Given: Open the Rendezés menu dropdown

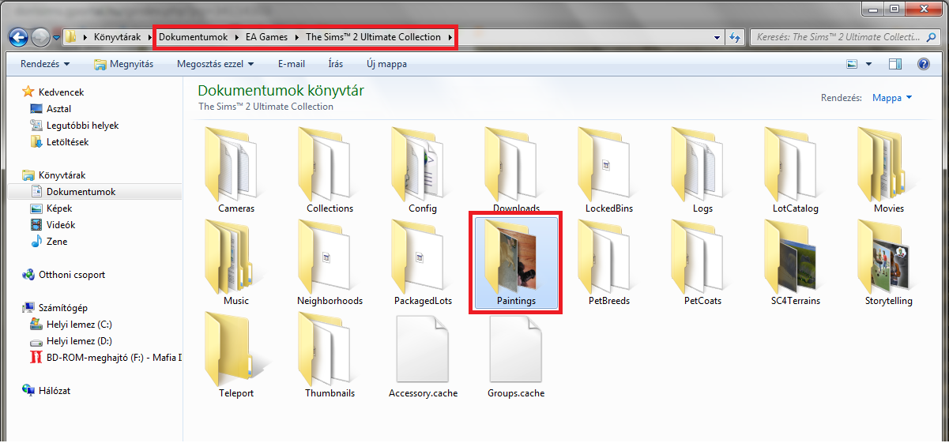Looking at the screenshot, I should pyautogui.click(x=45, y=64).
